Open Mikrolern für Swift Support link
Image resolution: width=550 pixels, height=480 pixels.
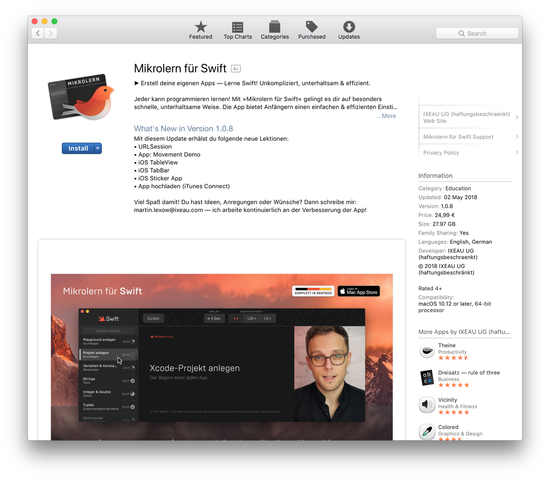coord(458,137)
